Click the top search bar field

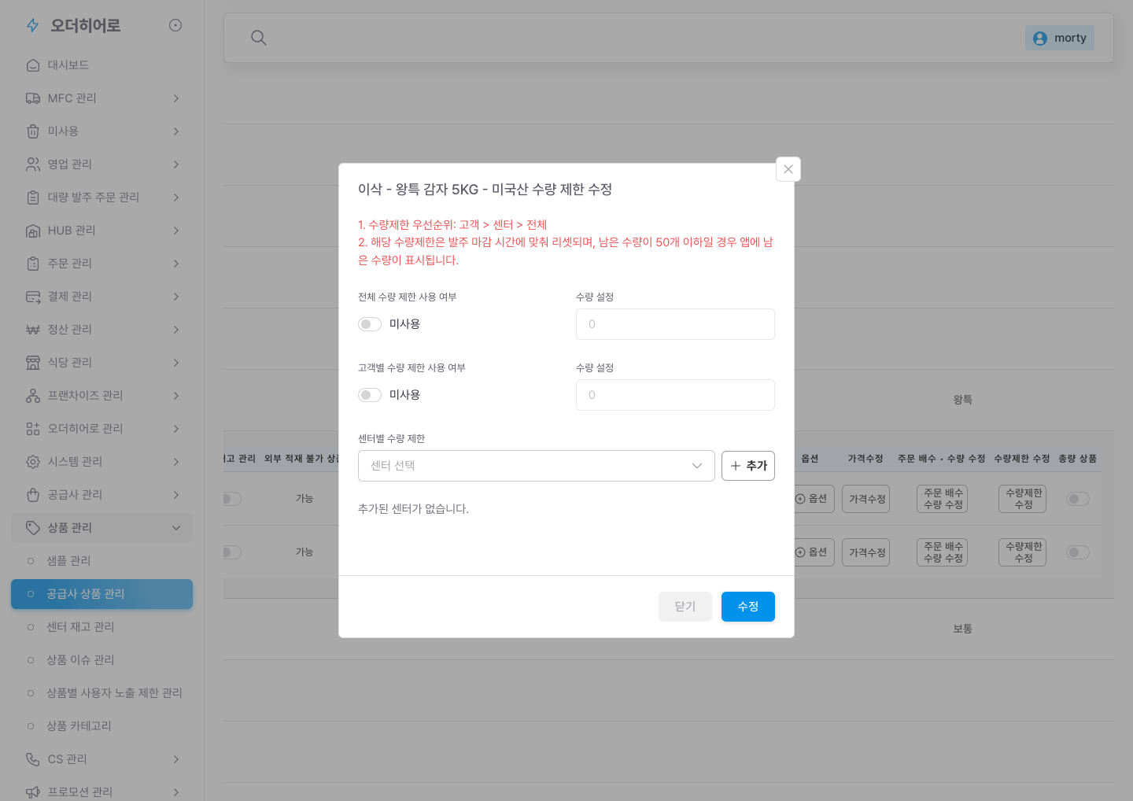[669, 38]
